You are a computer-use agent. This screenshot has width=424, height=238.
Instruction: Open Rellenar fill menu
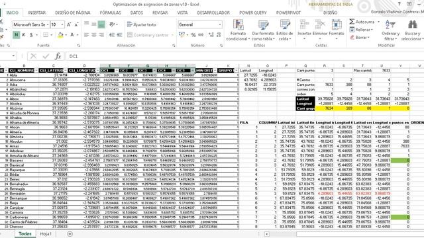pyautogui.click(x=361, y=30)
